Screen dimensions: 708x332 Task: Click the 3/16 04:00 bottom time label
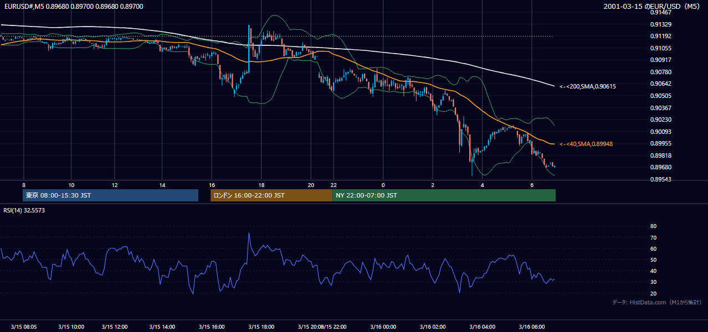(482, 327)
